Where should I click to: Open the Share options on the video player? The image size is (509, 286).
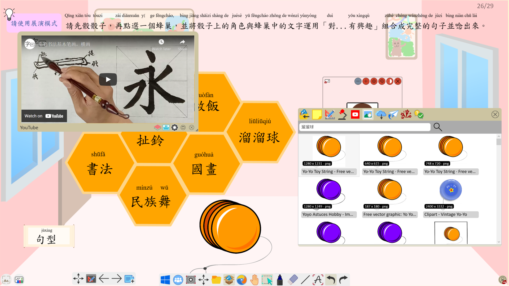tap(182, 42)
